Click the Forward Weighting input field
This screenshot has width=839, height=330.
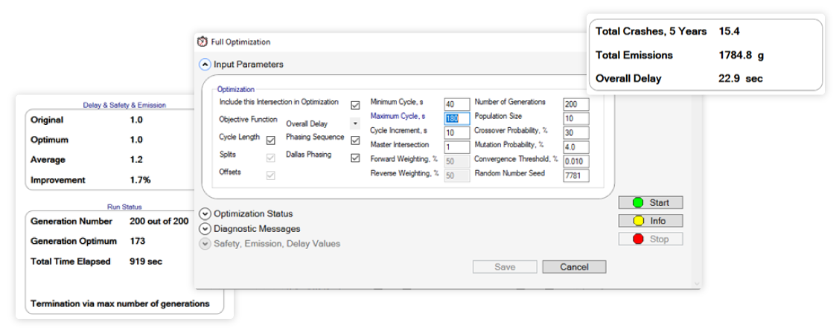(457, 161)
